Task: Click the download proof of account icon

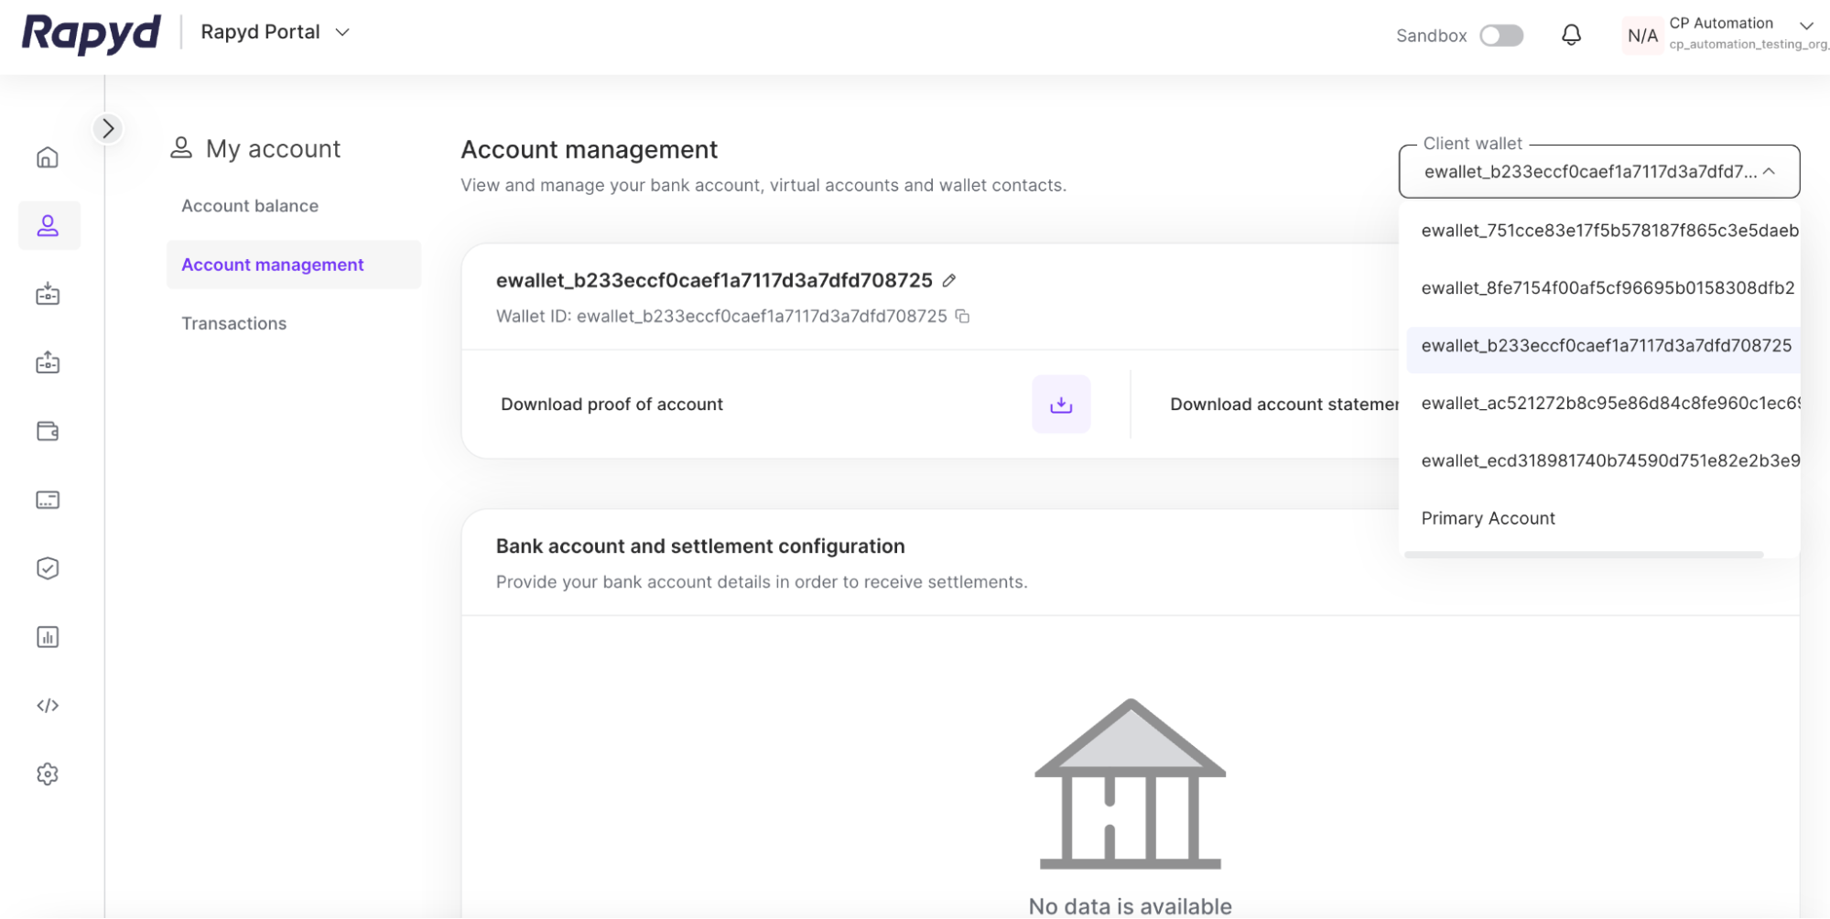Action: [x=1060, y=405]
